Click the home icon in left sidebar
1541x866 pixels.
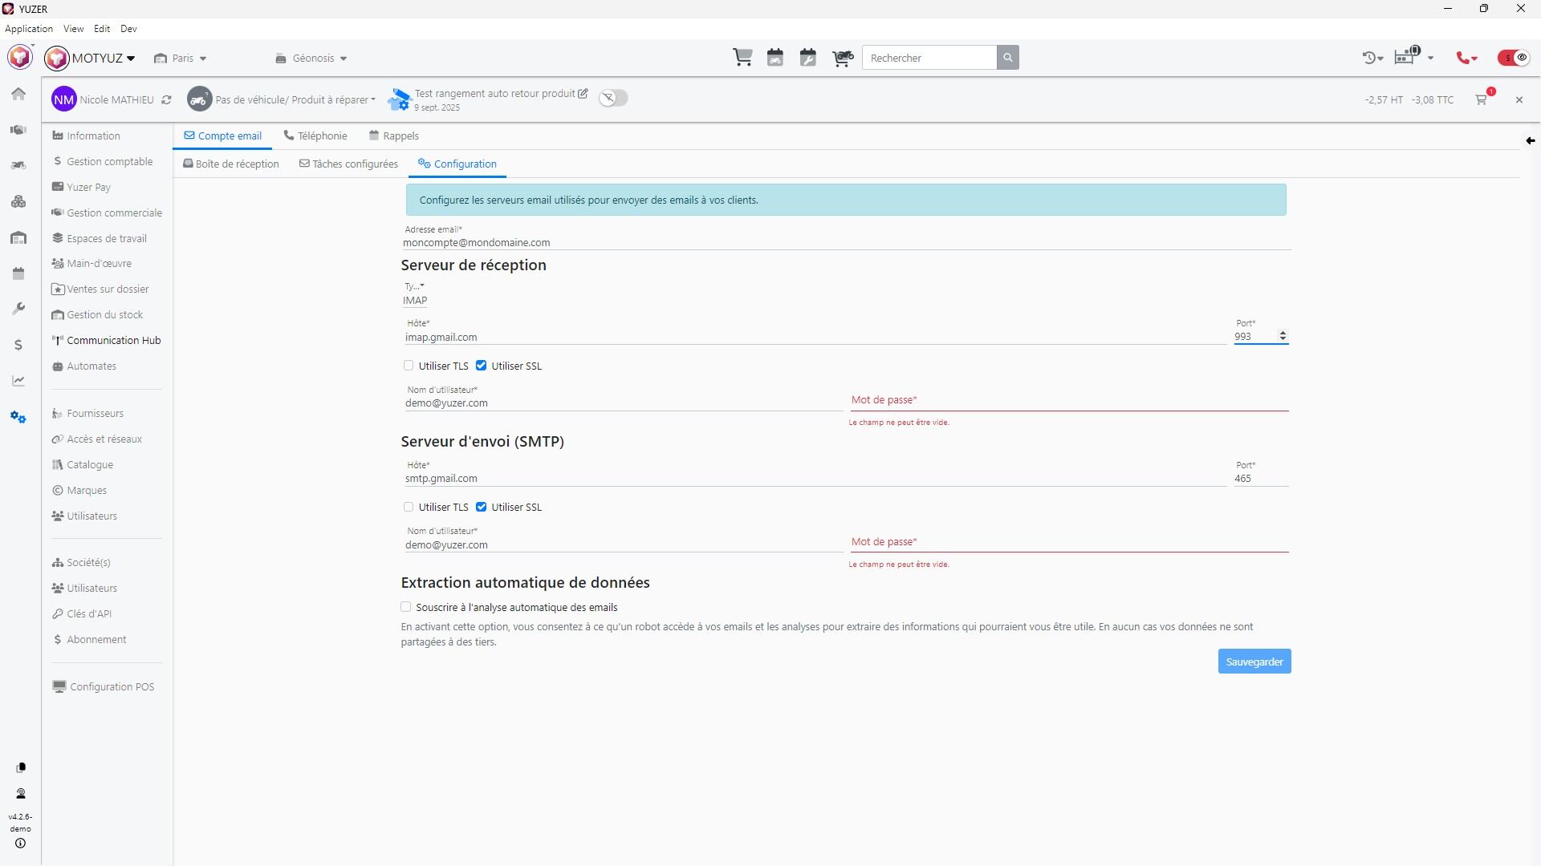click(18, 94)
